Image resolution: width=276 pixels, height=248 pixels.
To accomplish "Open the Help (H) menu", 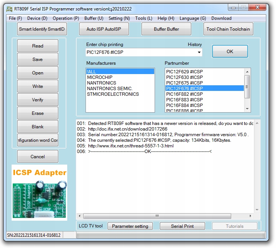I will click(x=166, y=18).
